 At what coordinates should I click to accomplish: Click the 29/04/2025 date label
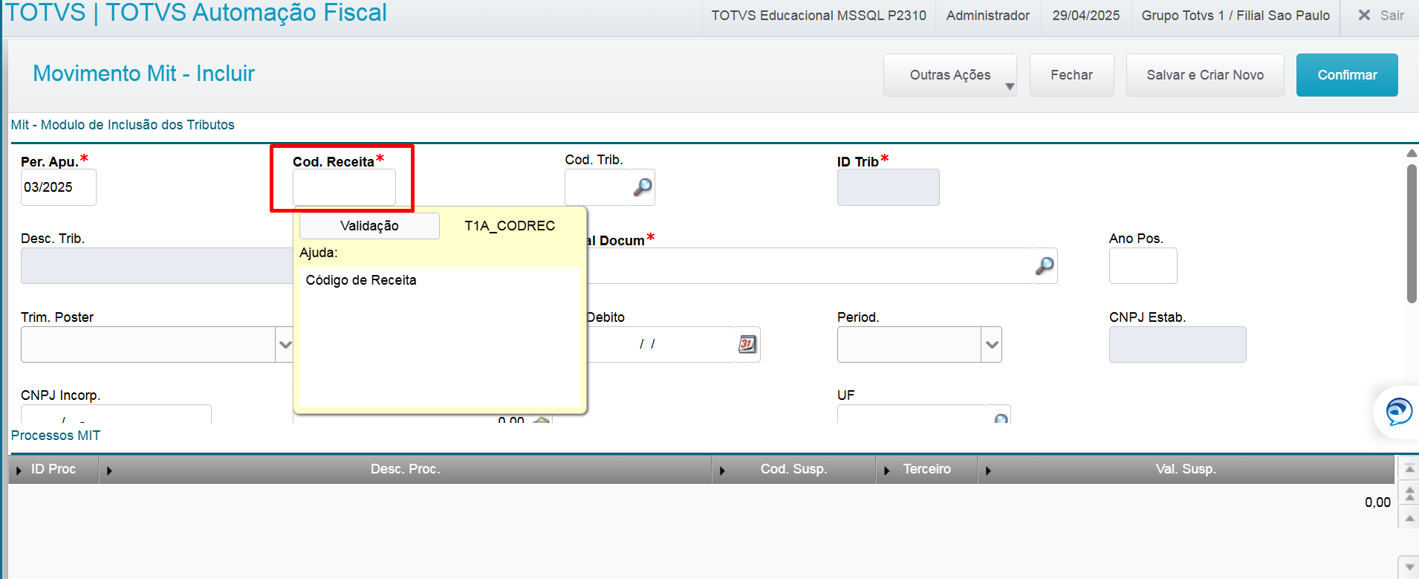(1085, 16)
